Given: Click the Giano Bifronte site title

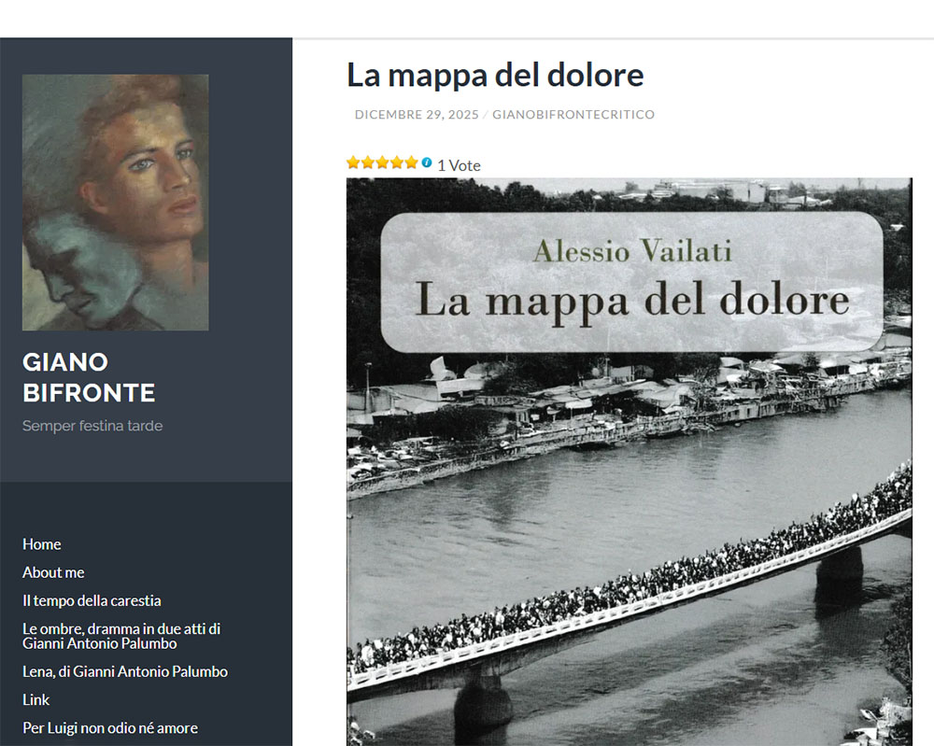Looking at the screenshot, I should (x=89, y=377).
